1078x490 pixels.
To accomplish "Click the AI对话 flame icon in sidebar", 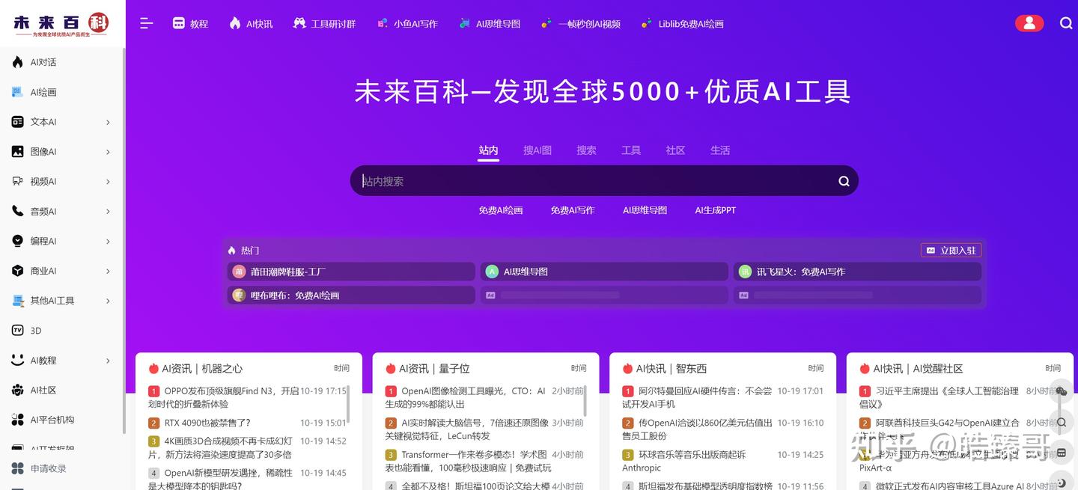I will (17, 62).
